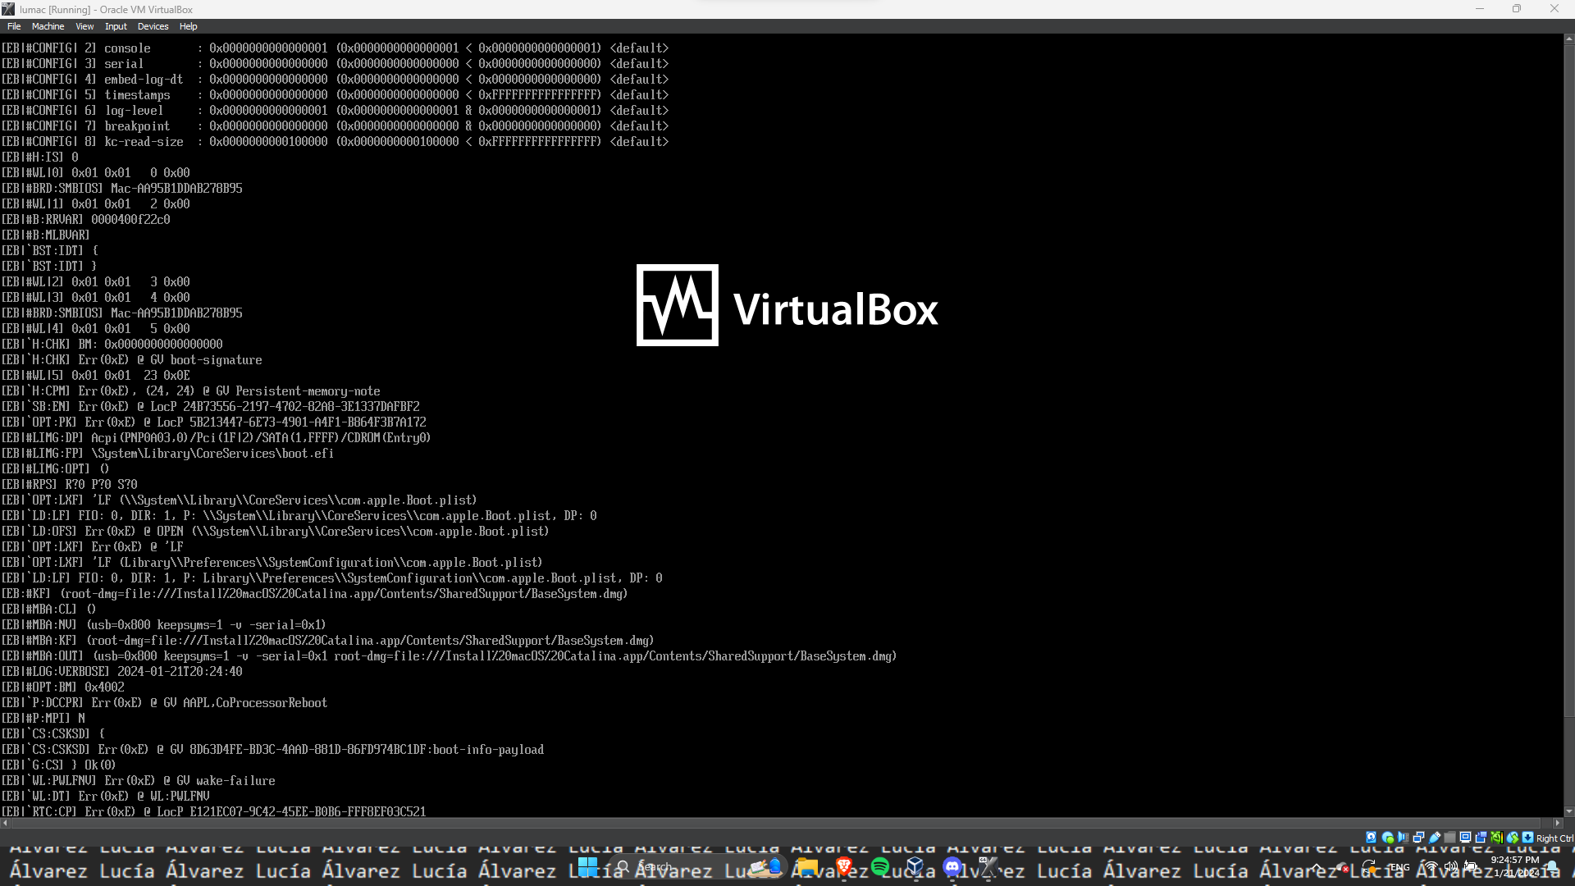Expand hidden icons in the system tray
1575x886 pixels.
coord(1315,867)
